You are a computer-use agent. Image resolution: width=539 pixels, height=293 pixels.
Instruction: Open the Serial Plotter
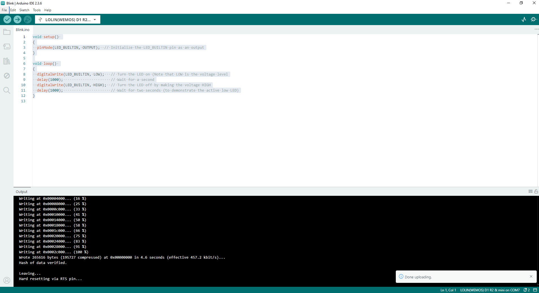pyautogui.click(x=524, y=19)
